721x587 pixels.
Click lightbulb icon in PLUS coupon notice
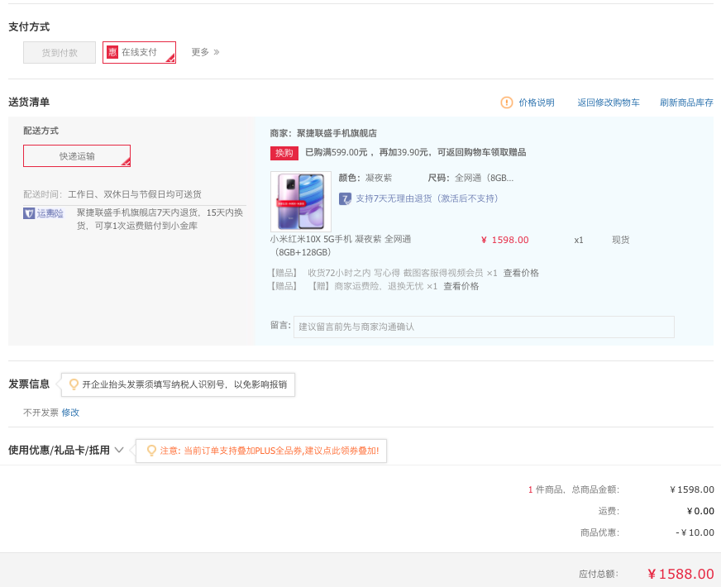pos(151,451)
